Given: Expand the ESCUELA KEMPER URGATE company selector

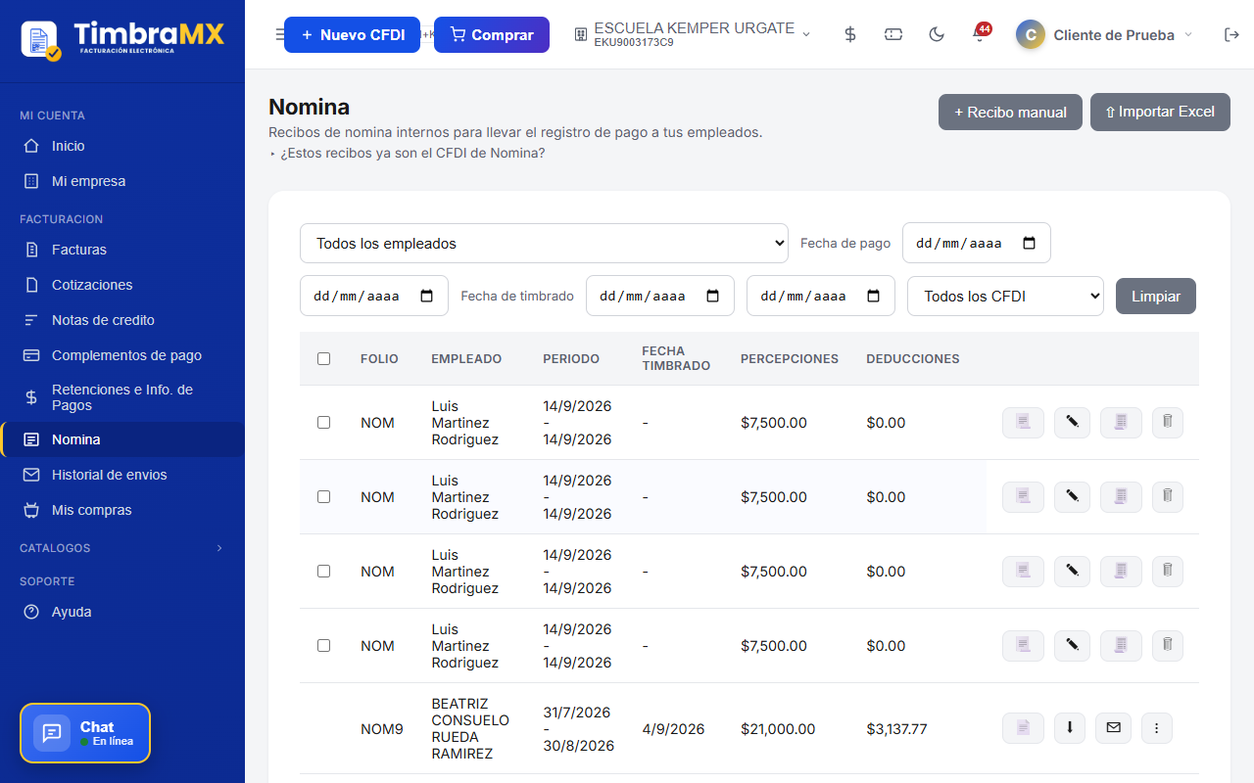Looking at the screenshot, I should (x=693, y=34).
